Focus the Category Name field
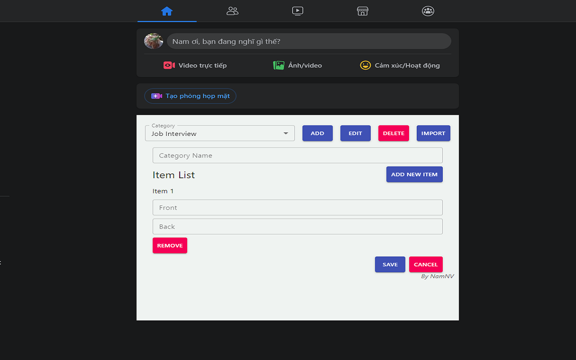 point(297,155)
